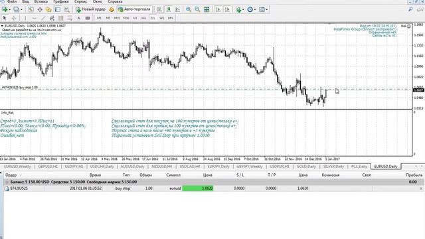
Task: Zoom out the chart
Action: pos(197,9)
